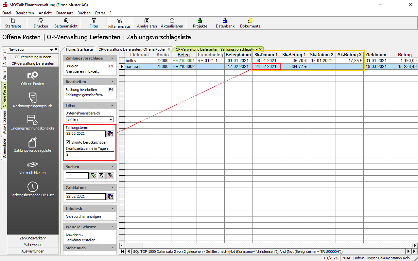Switch to Home: Startseite tab
The image size is (418, 261).
(79, 49)
